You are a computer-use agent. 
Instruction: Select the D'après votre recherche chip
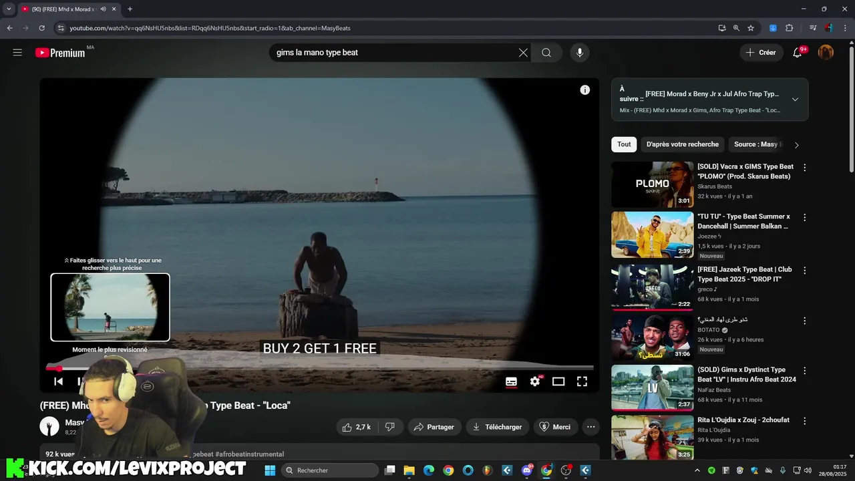[x=683, y=144]
